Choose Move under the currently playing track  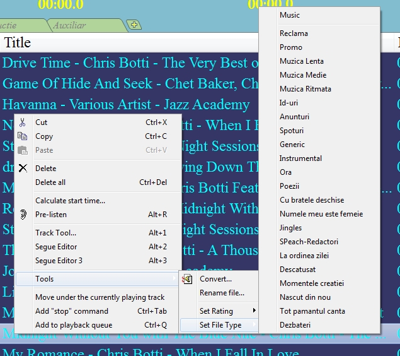click(98, 297)
